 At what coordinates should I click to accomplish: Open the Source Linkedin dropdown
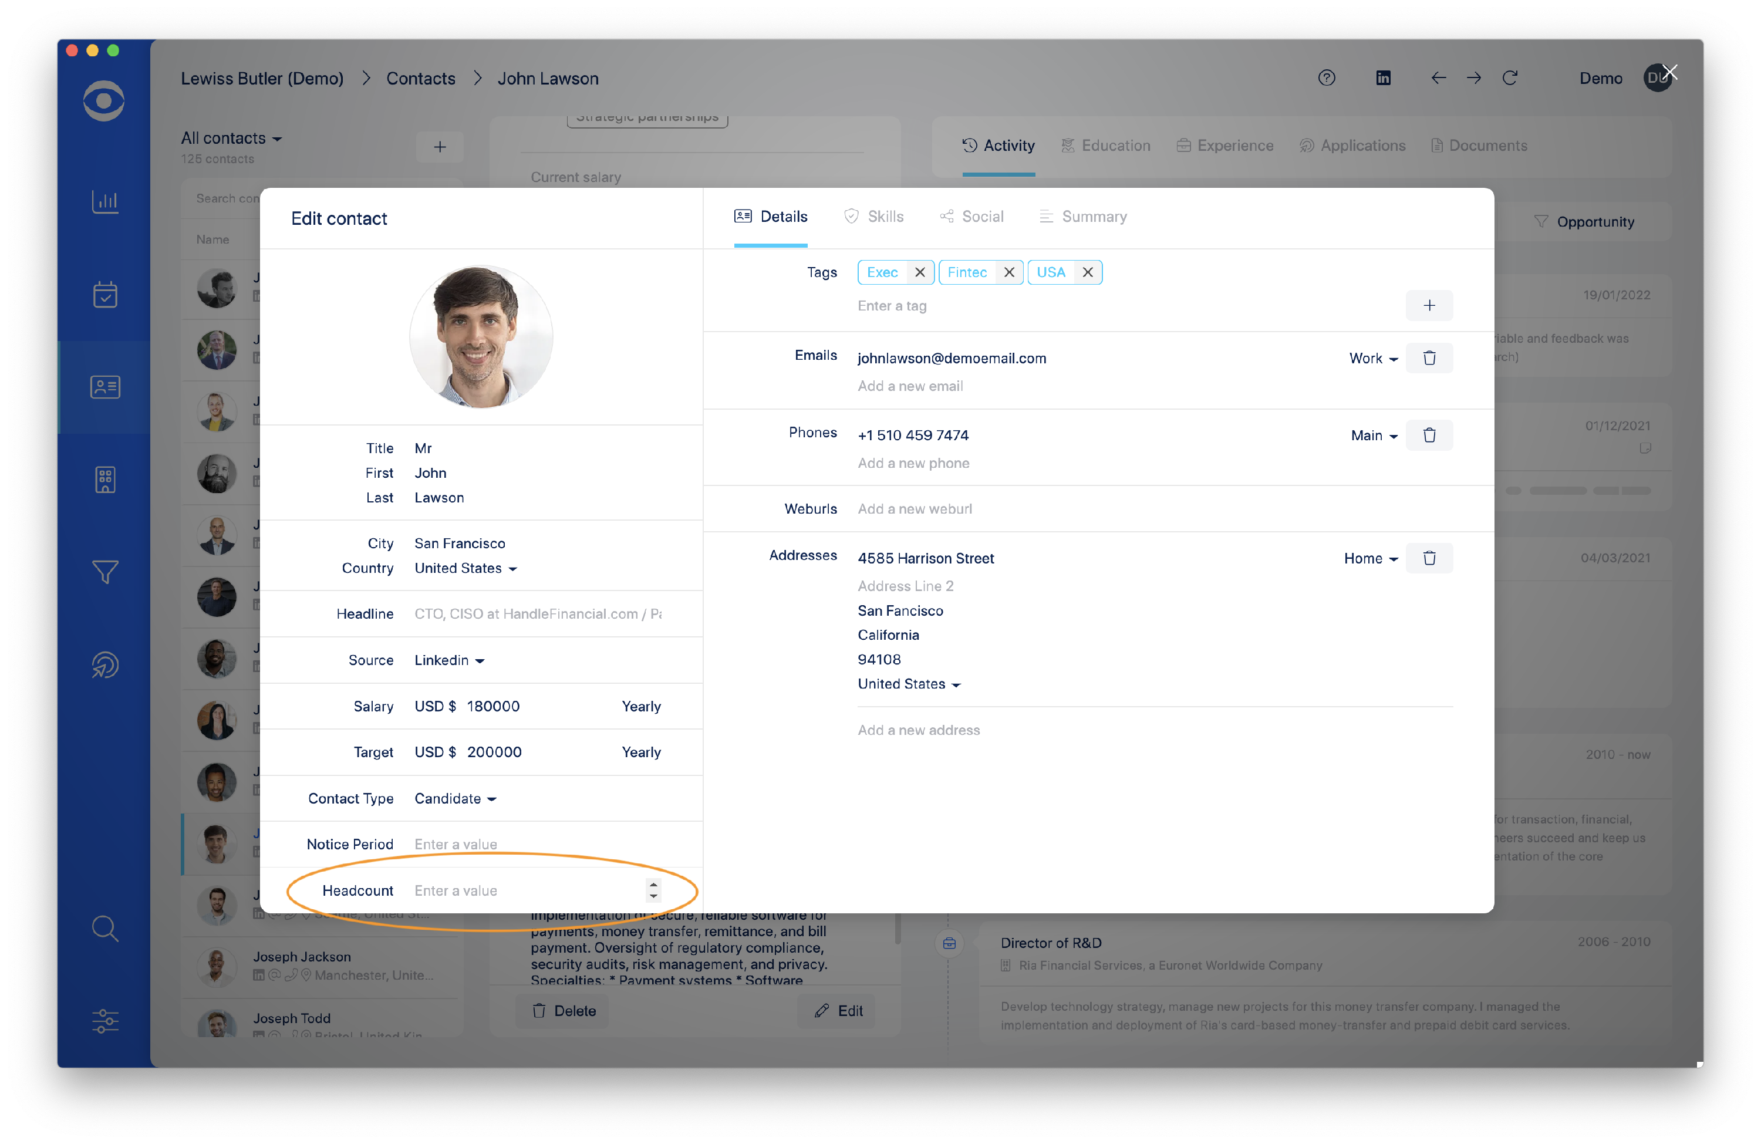[449, 660]
